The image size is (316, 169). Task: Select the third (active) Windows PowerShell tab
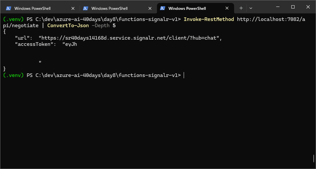pyautogui.click(x=195, y=8)
